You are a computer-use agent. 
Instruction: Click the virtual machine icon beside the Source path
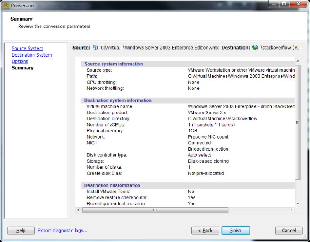(95, 47)
